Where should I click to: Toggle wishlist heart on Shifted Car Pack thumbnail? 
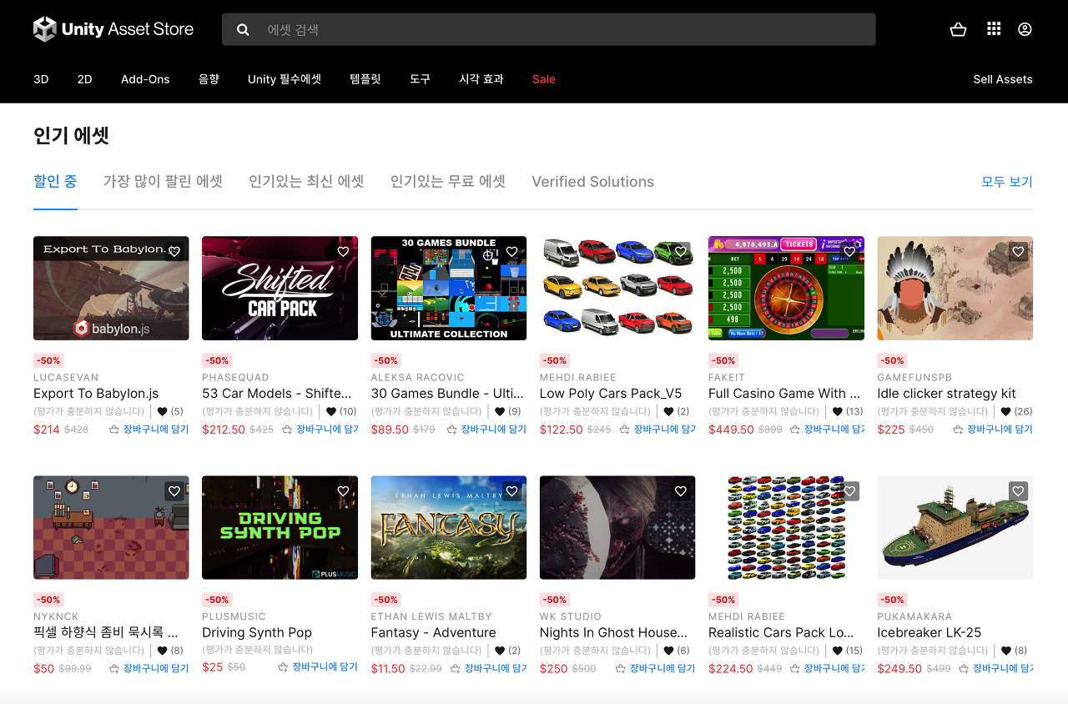click(x=343, y=251)
